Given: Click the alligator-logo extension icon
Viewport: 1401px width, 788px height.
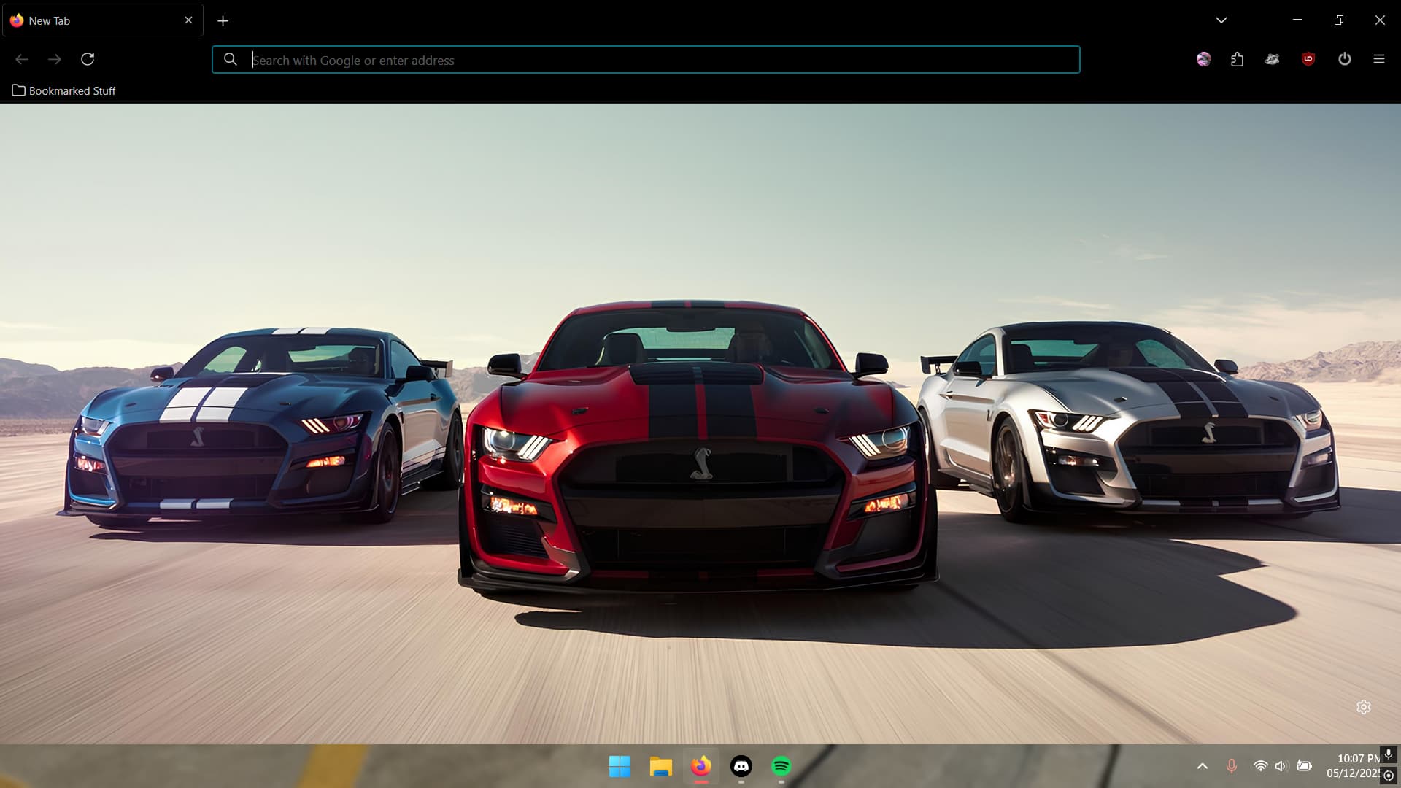Looking at the screenshot, I should tap(1273, 59).
